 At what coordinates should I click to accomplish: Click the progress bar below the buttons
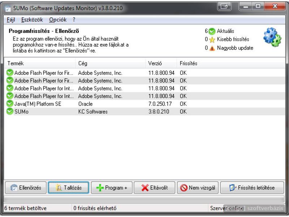[x=144, y=199]
